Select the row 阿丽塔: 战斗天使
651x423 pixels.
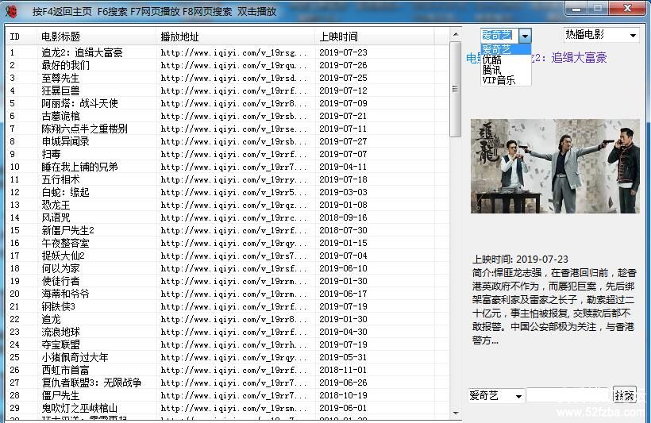[x=228, y=103]
